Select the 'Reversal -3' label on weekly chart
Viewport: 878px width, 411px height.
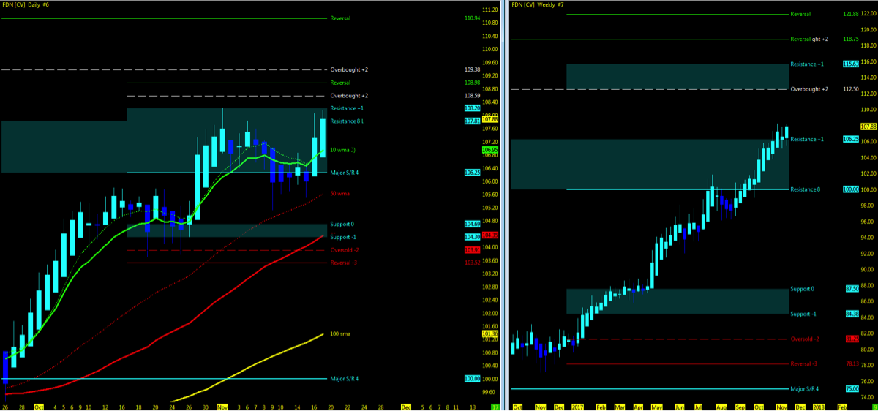[805, 363]
